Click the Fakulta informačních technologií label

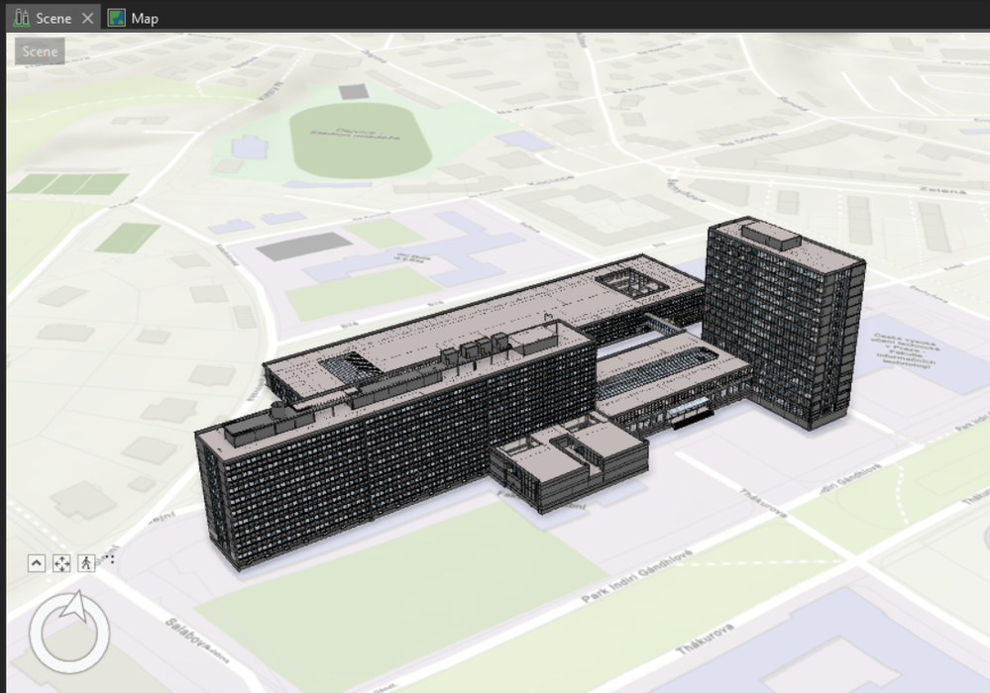pyautogui.click(x=905, y=351)
